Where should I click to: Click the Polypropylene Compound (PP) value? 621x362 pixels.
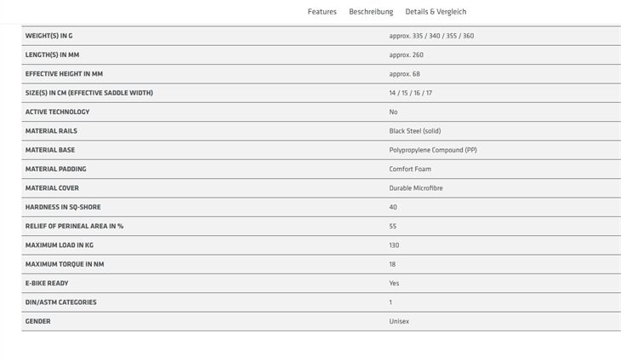click(x=433, y=150)
